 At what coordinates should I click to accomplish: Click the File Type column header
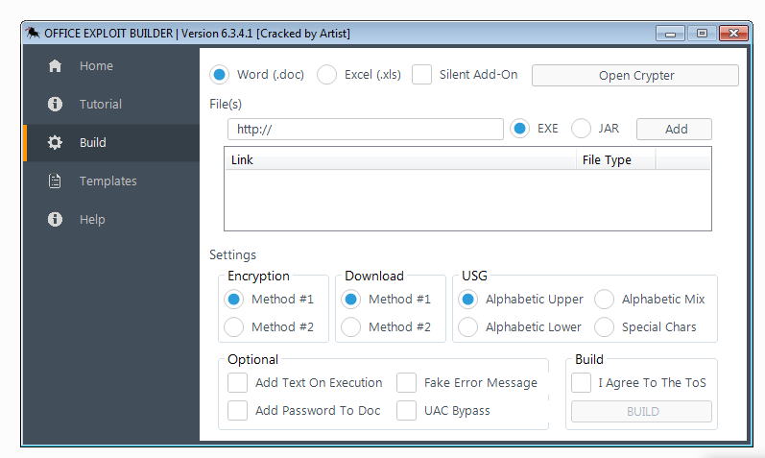click(607, 159)
